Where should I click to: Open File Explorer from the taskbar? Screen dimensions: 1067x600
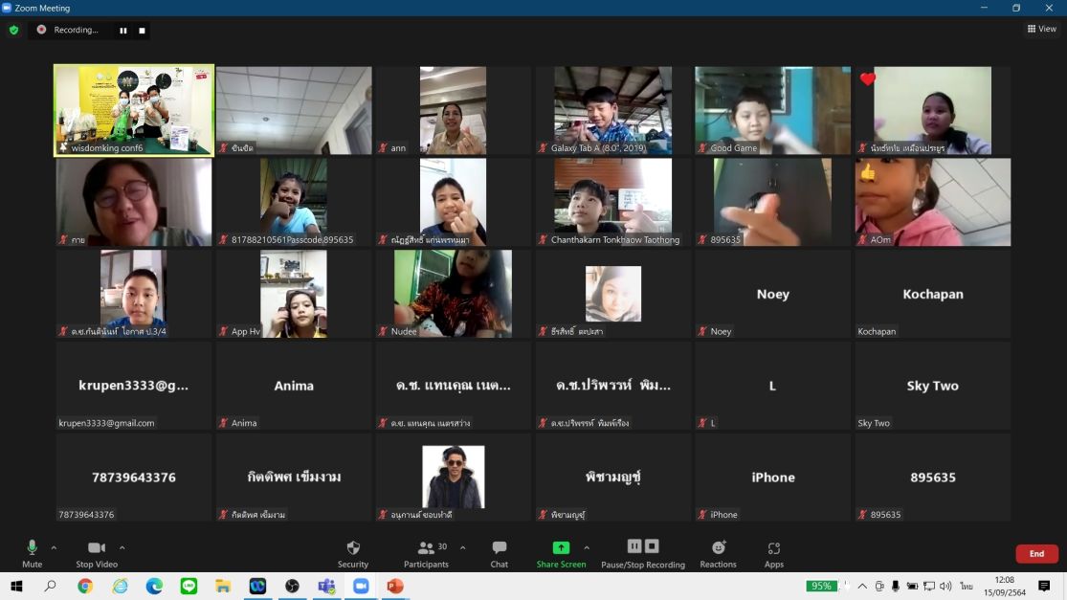pyautogui.click(x=223, y=586)
